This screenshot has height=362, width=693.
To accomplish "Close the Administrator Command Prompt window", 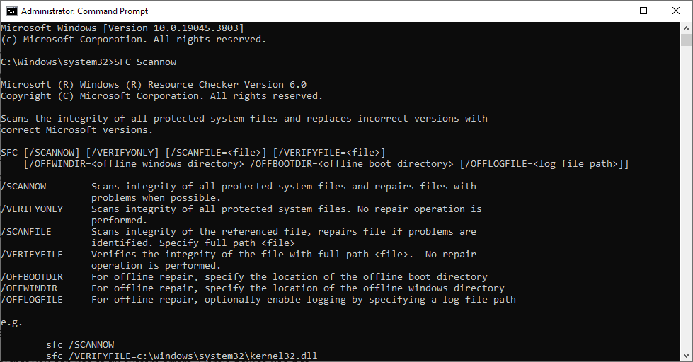I will 675,11.
